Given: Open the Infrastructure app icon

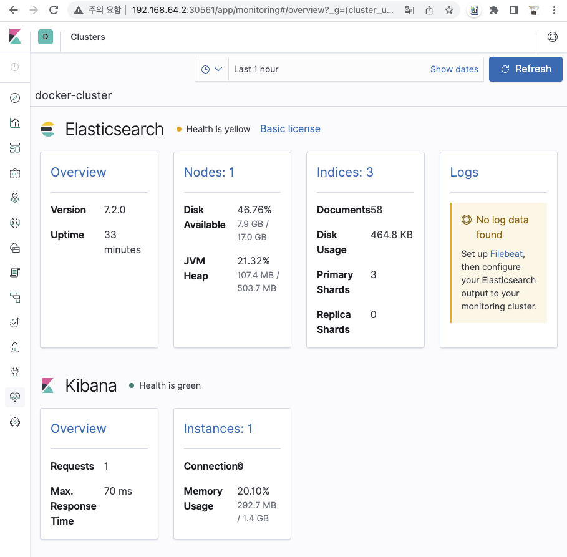Looking at the screenshot, I should (15, 248).
